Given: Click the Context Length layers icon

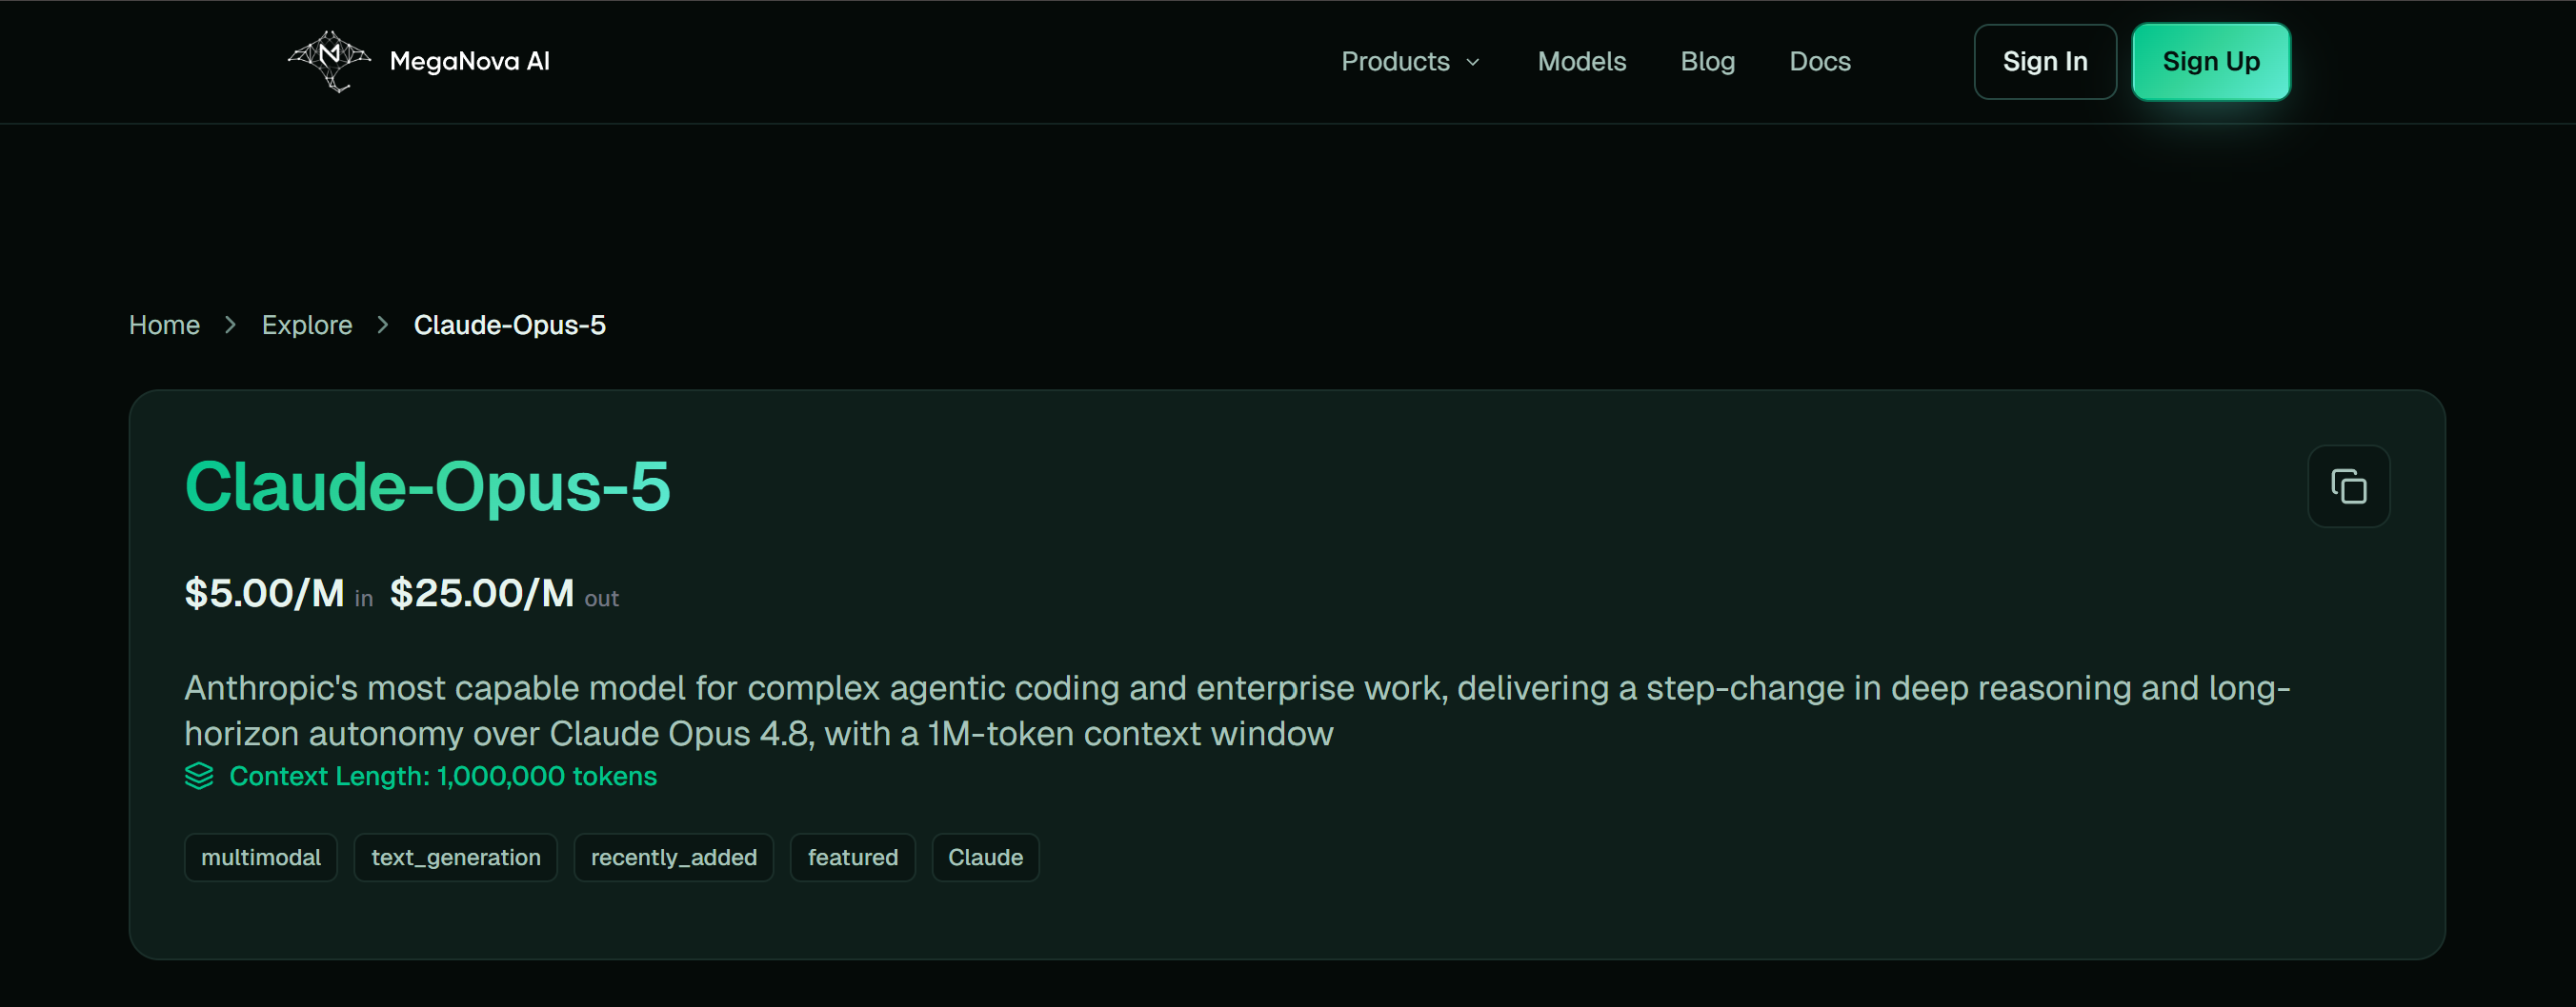Looking at the screenshot, I should tap(199, 777).
